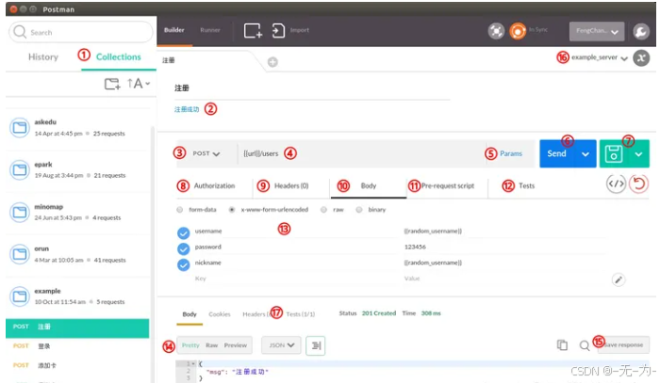Click the sidebar Search input field
Image resolution: width=660 pixels, height=383 pixels.
[x=80, y=32]
